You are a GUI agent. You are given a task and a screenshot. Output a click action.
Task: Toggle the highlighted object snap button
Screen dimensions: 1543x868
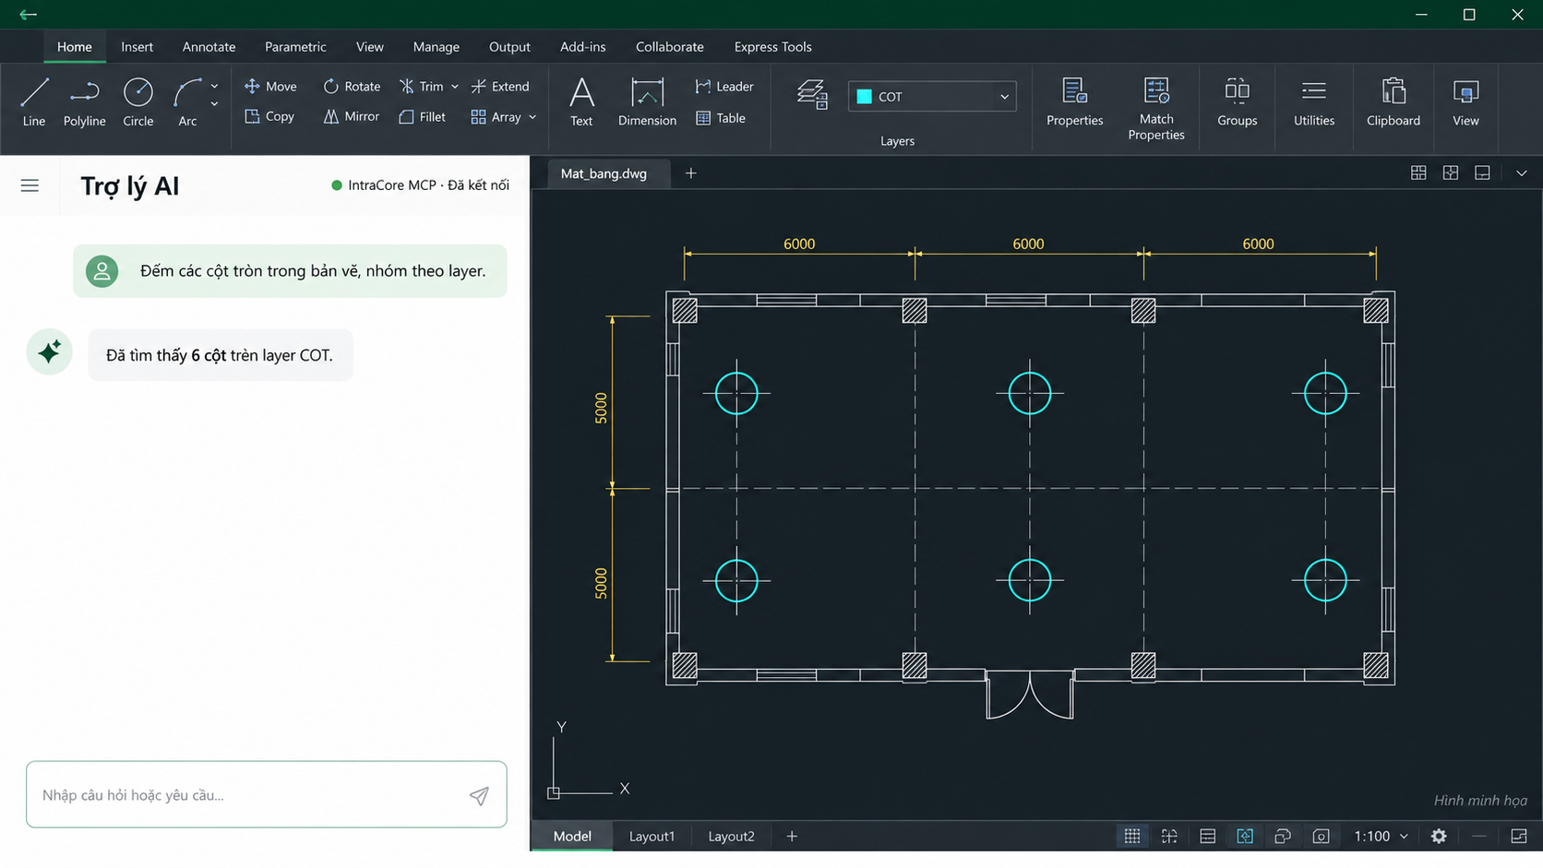pos(1245,836)
